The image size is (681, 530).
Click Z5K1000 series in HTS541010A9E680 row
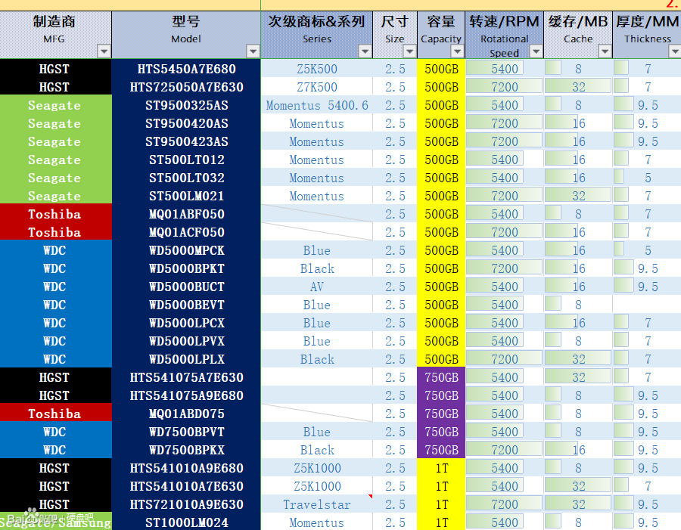tap(316, 468)
